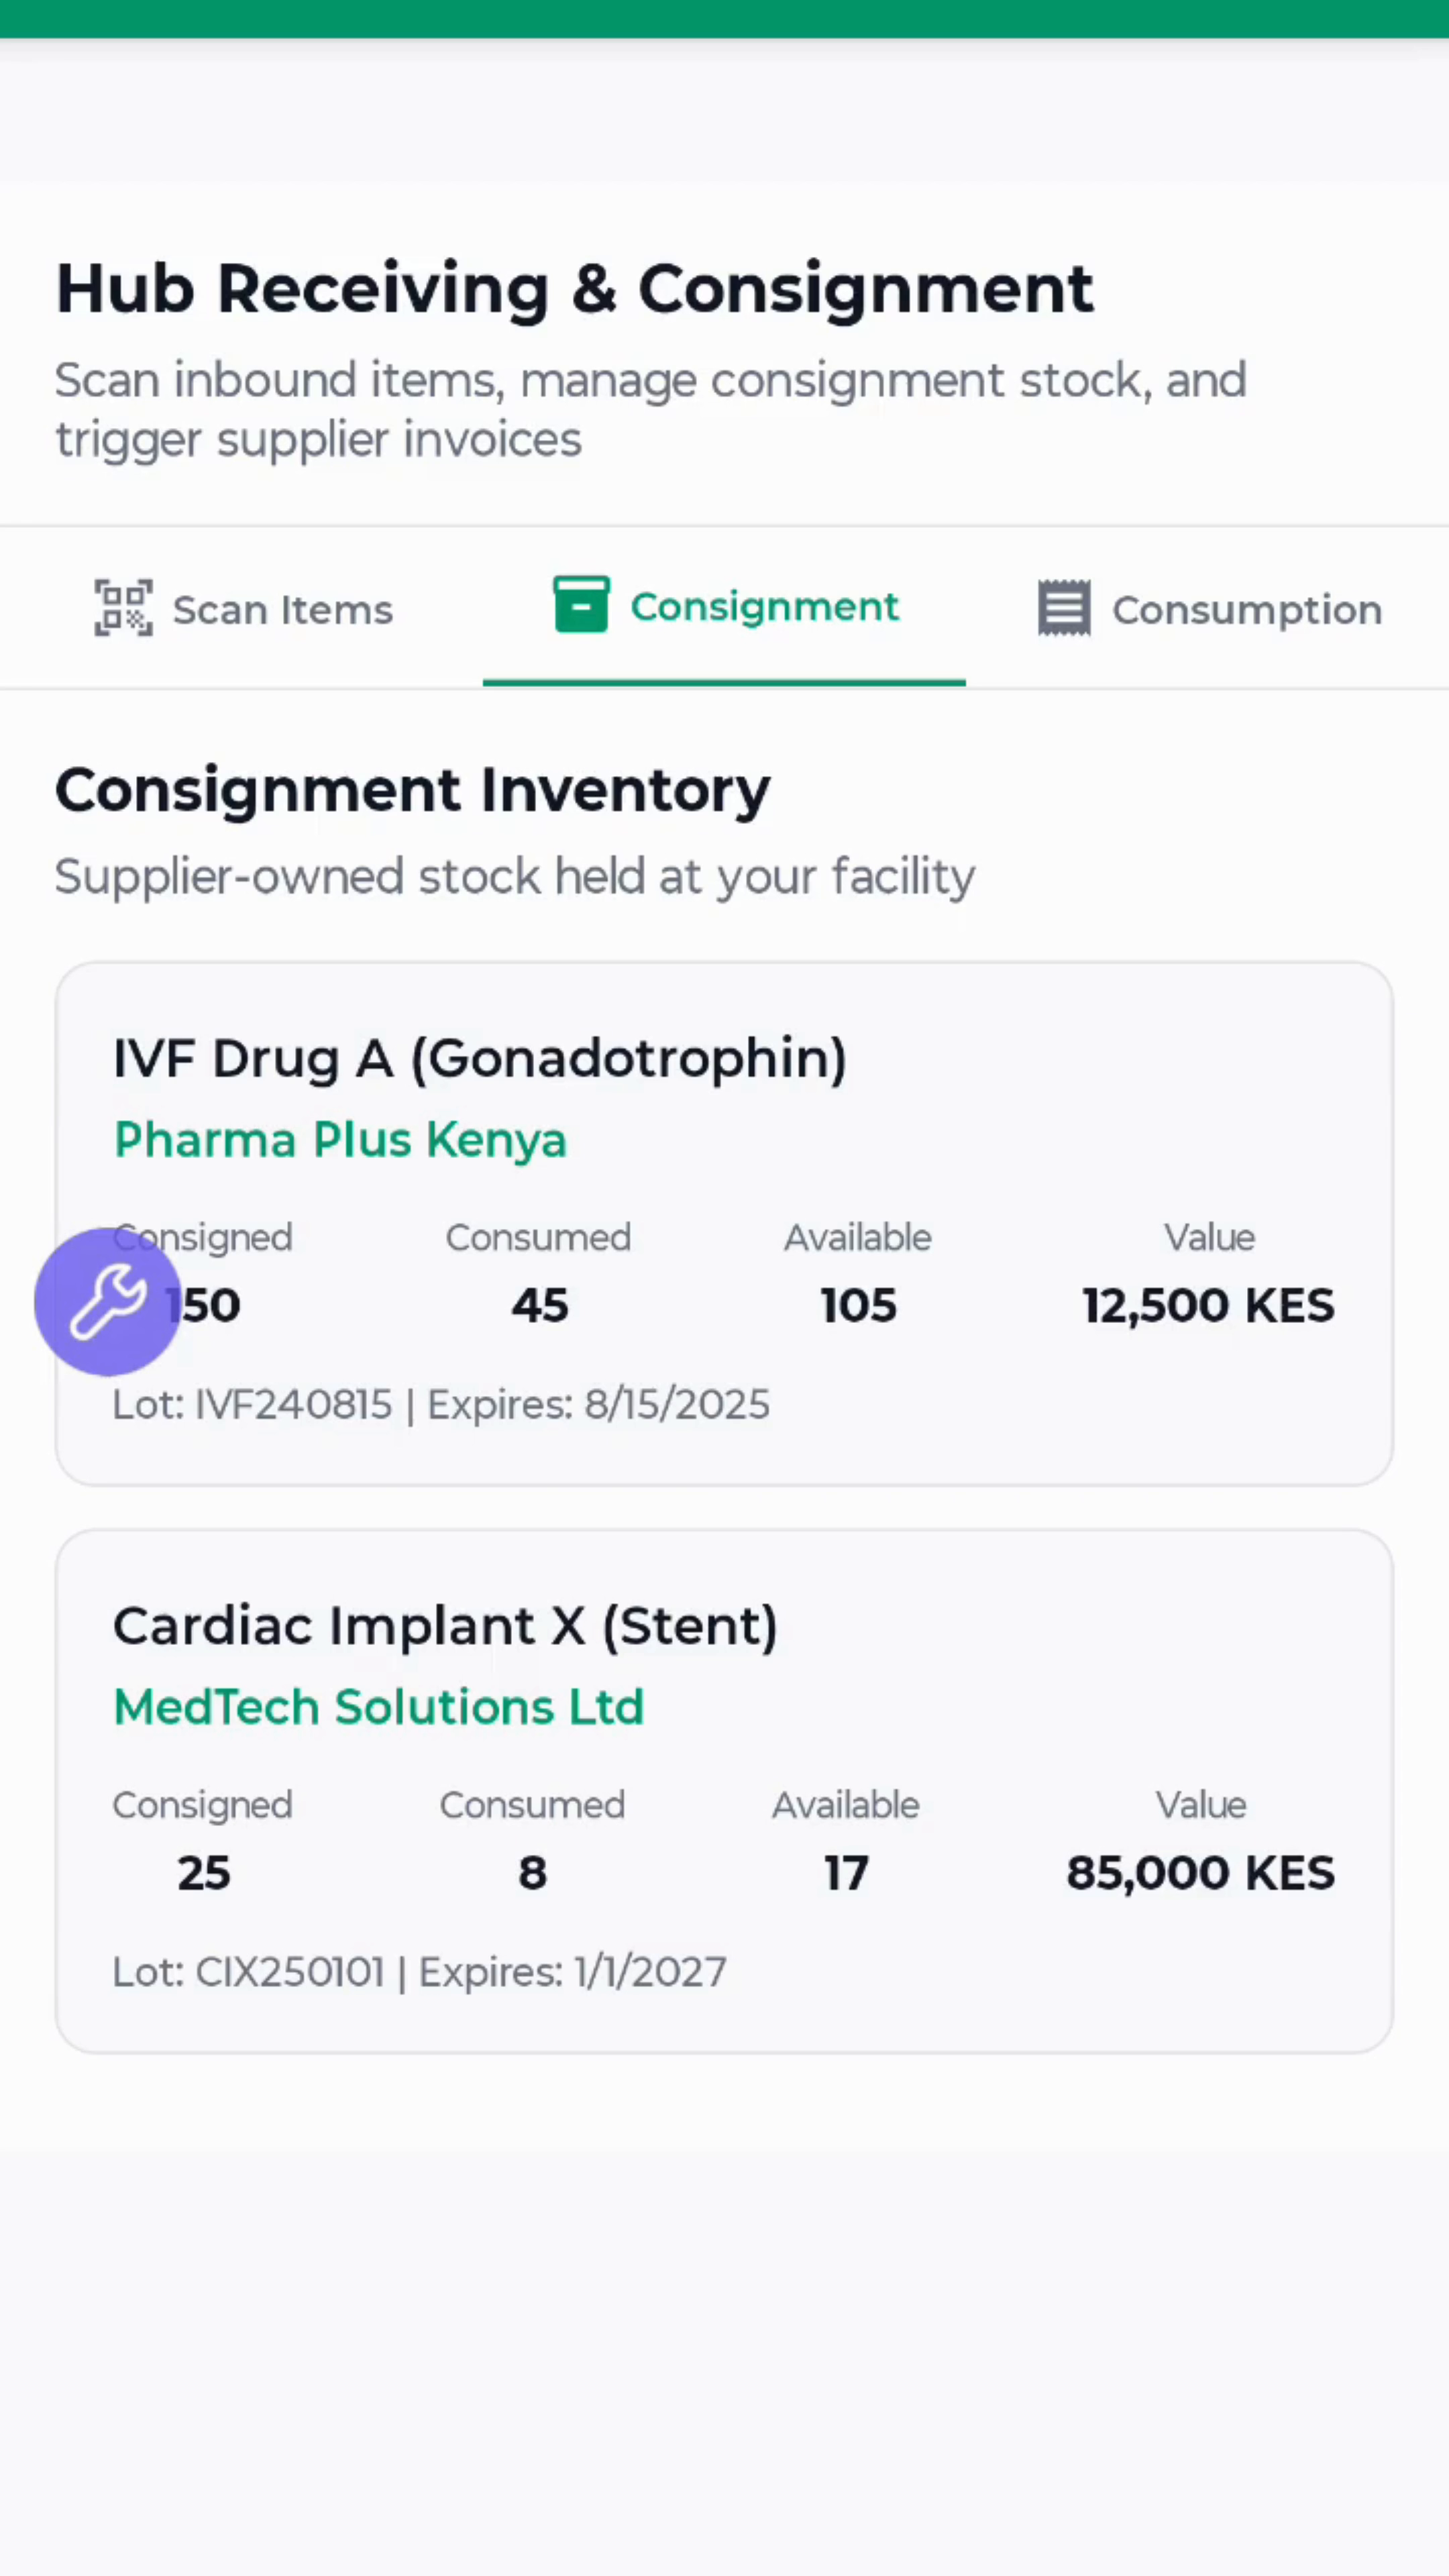
Task: Click the Hub Receiving & Consignment title
Action: pos(575,290)
